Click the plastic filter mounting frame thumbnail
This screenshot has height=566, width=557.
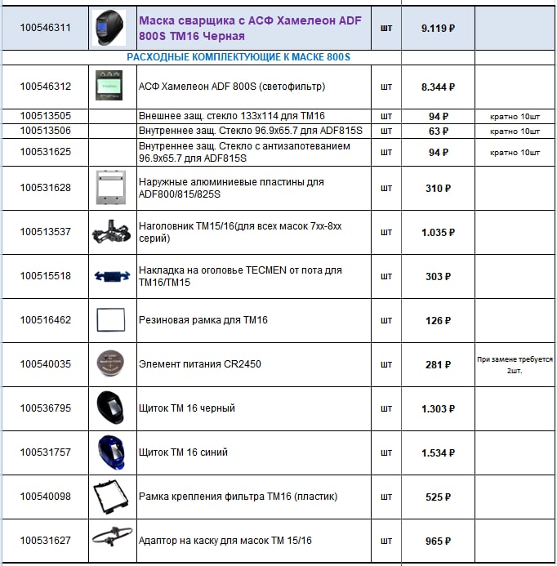tap(110, 497)
